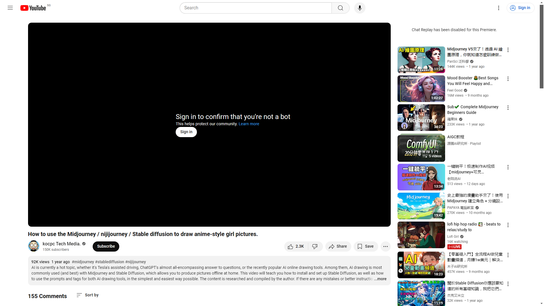Play Midjourney manga thumbnail 19:42
The height and width of the screenshot is (306, 544).
(421, 206)
